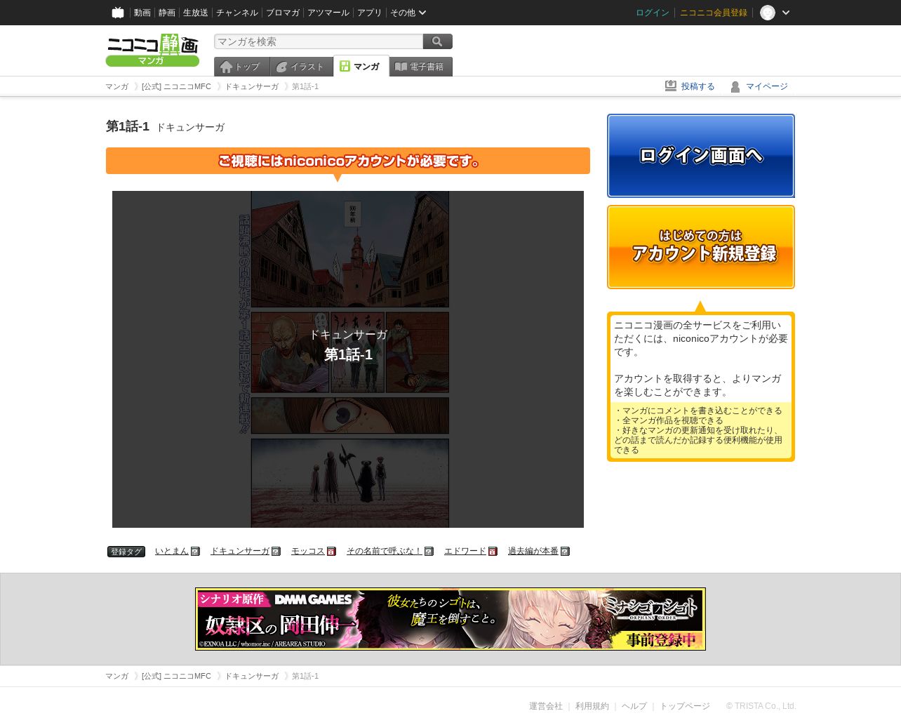Click [公式] ニコニコMFC in bottom breadcrumb
This screenshot has width=901, height=725.
[x=176, y=676]
